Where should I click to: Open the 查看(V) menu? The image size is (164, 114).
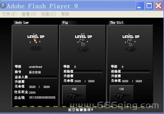[x=29, y=14]
